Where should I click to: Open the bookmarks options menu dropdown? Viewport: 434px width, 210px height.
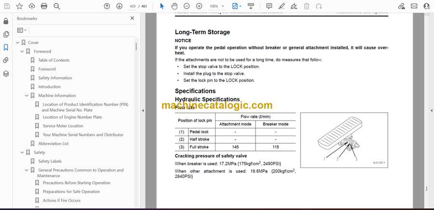pyautogui.click(x=22, y=30)
